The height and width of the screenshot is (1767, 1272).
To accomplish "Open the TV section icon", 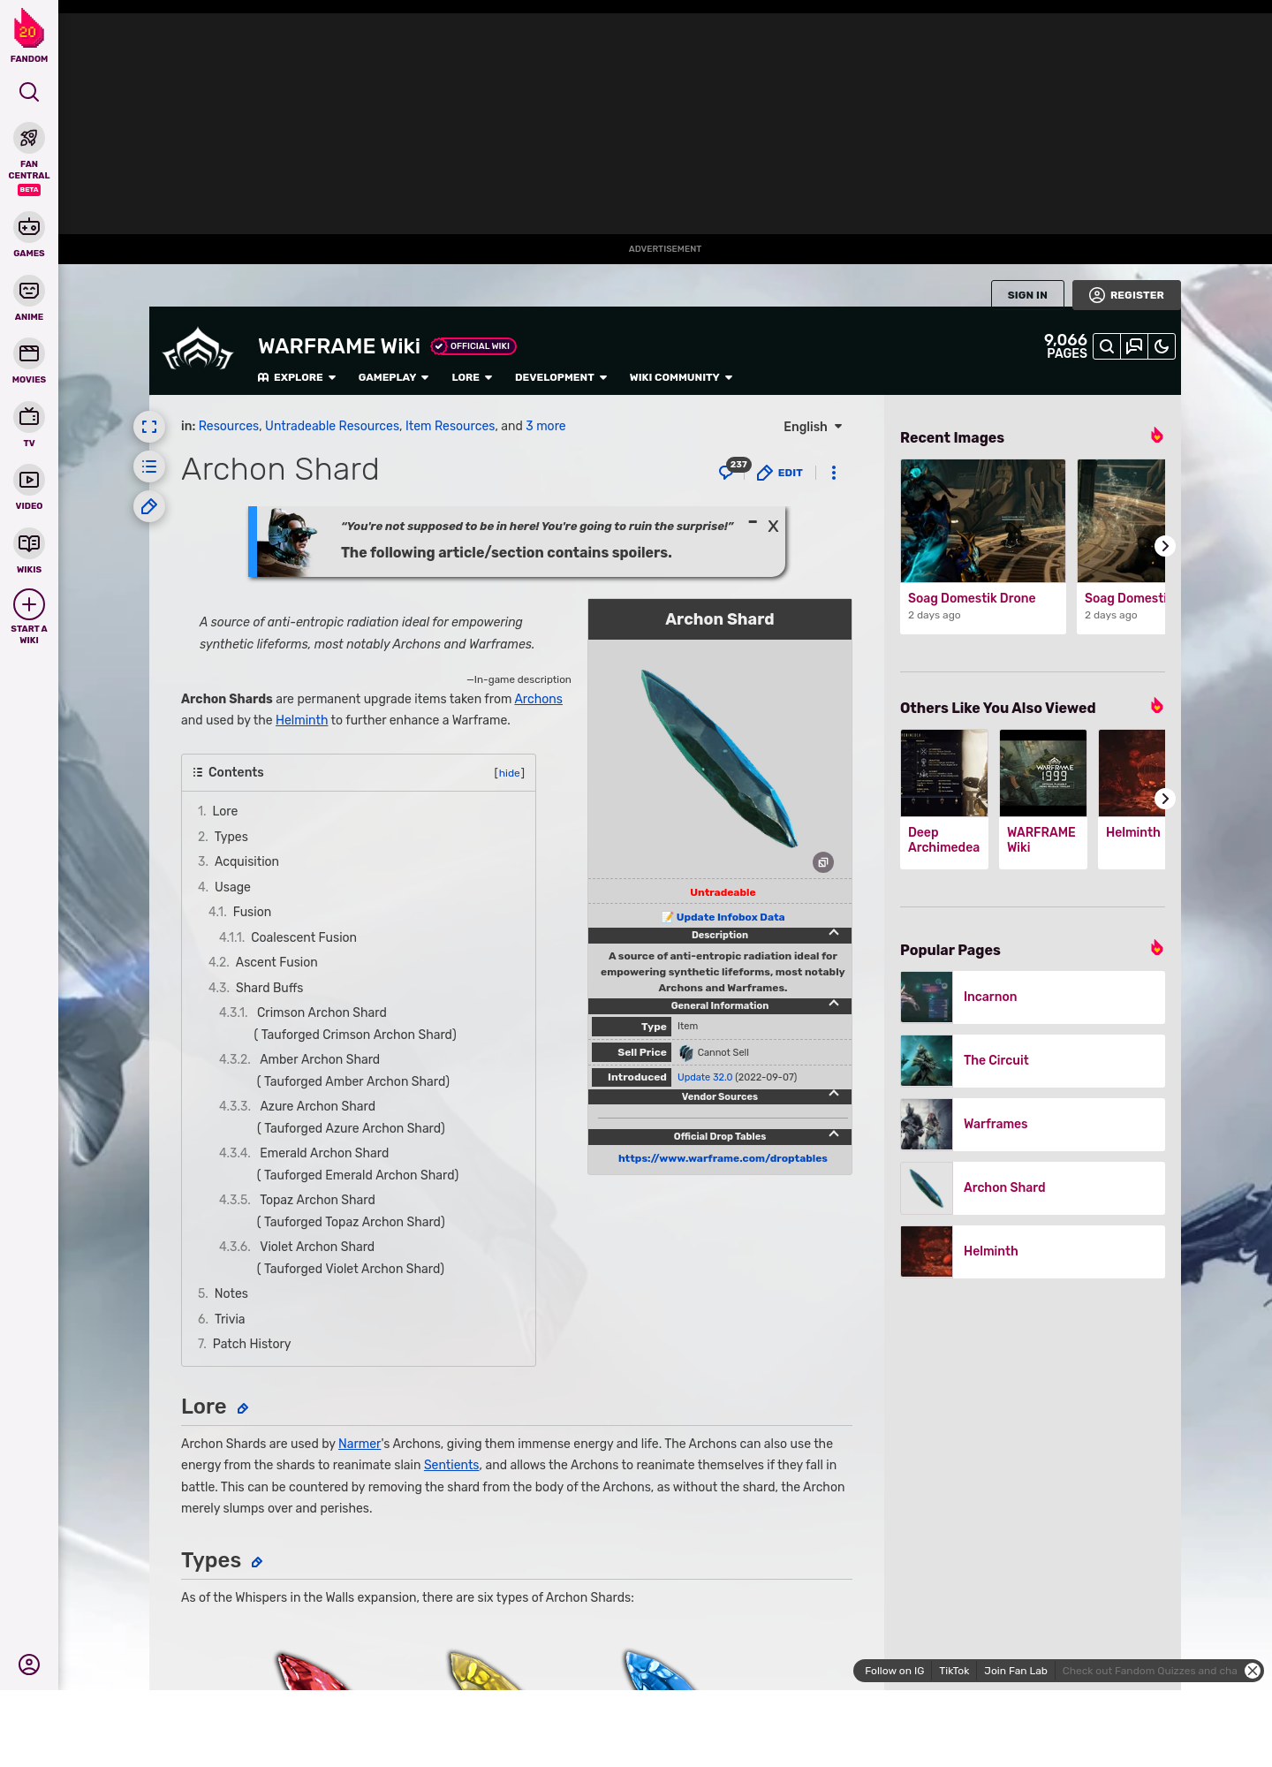I will tap(29, 416).
